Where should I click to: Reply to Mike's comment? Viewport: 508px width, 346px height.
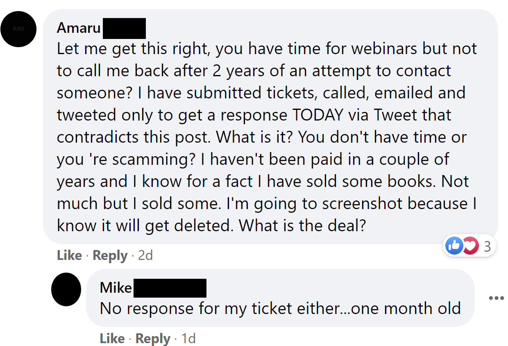point(153,339)
